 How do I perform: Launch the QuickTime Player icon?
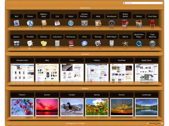(x=139, y=44)
